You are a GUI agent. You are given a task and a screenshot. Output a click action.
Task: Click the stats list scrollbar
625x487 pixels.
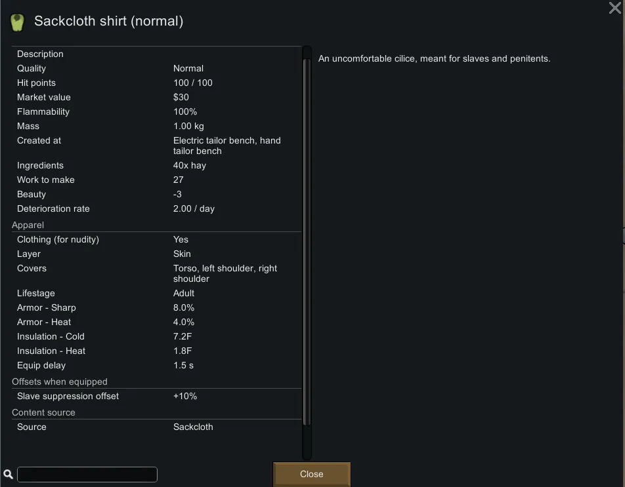point(307,243)
